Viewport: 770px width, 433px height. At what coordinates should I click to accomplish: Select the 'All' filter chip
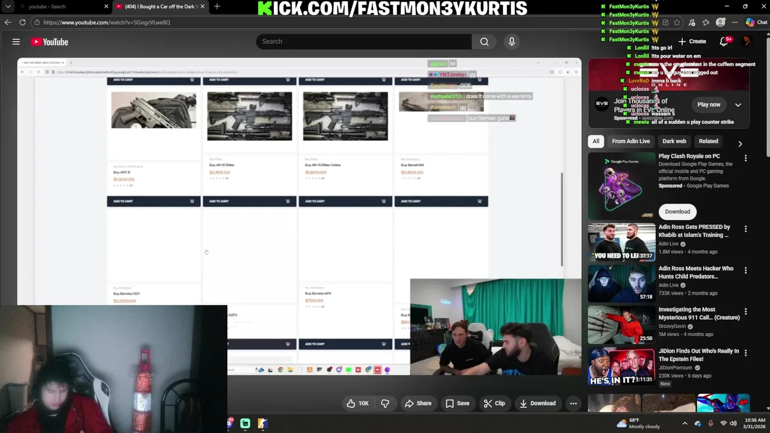596,141
